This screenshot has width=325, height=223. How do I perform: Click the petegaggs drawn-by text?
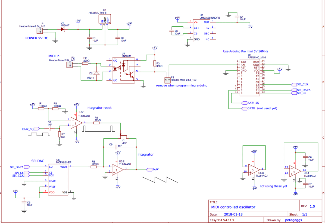pyautogui.click(x=294, y=220)
